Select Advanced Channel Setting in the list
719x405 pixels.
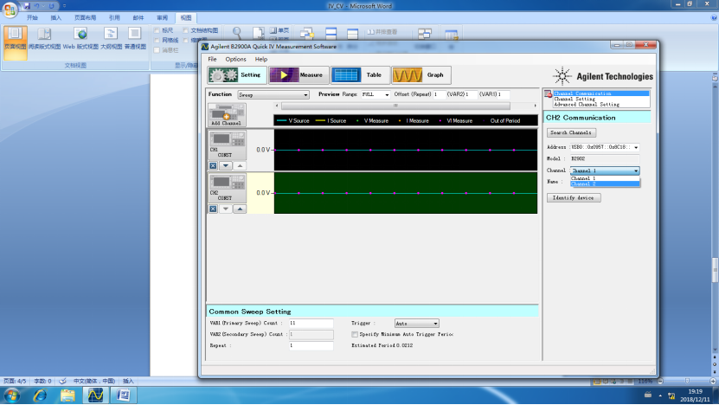[x=601, y=105]
